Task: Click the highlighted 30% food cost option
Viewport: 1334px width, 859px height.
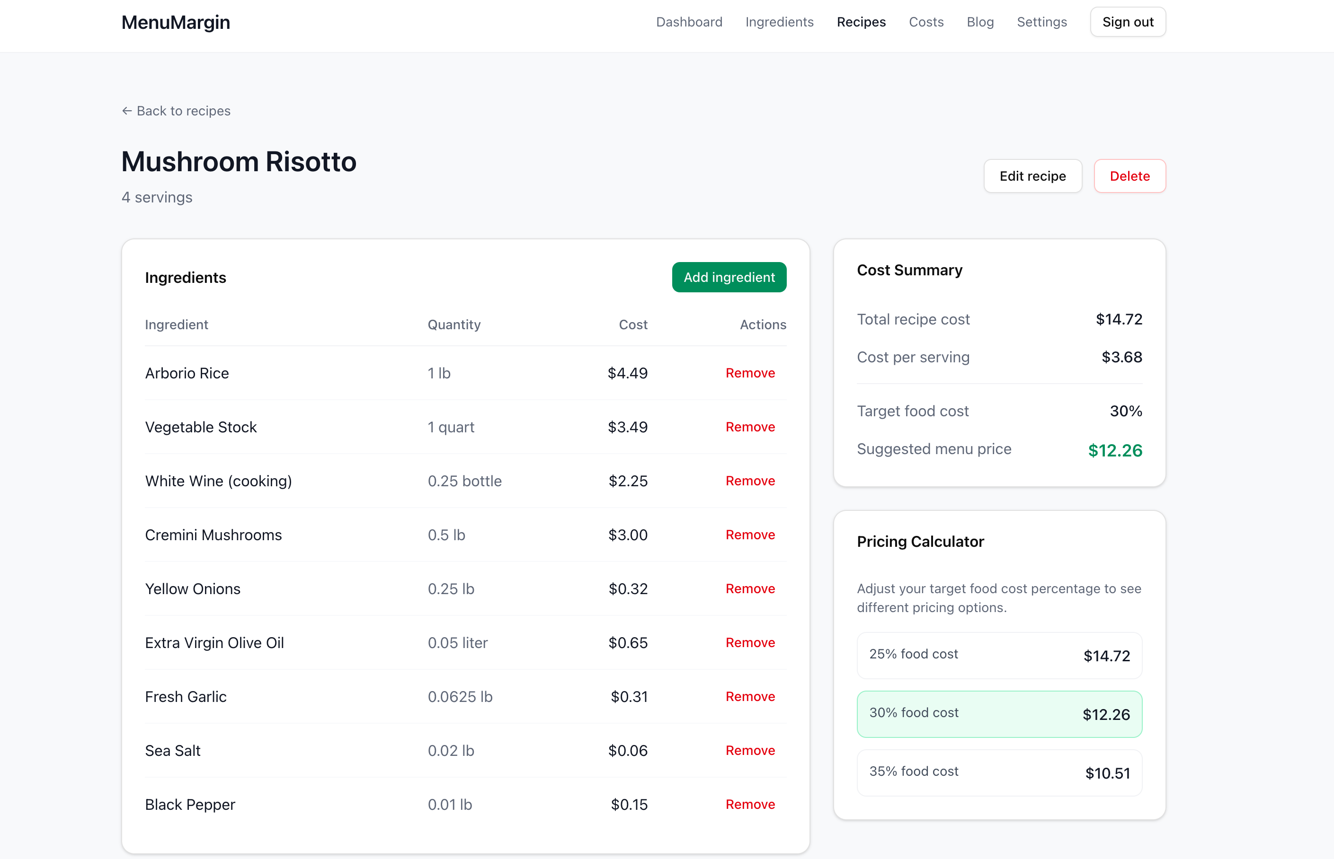Action: tap(998, 714)
